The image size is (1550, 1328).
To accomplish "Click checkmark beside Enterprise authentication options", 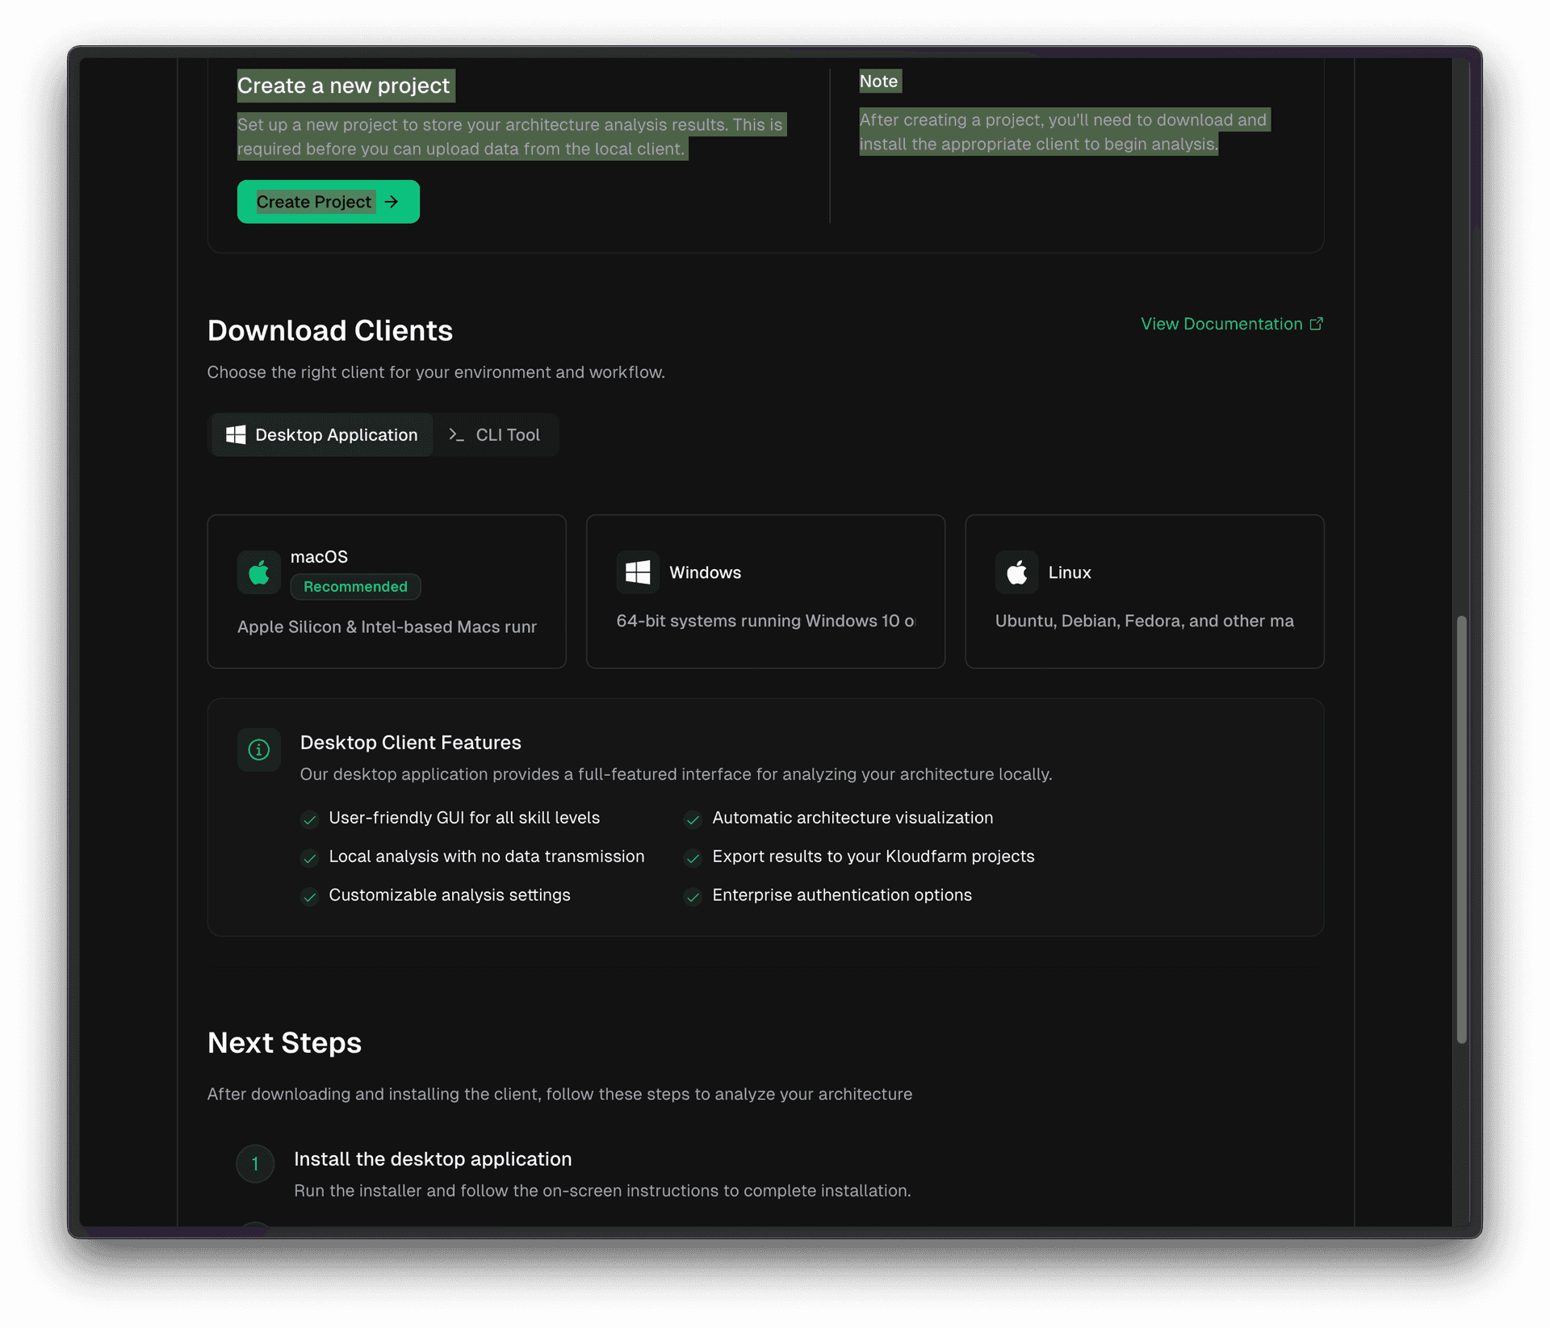I will click(693, 897).
